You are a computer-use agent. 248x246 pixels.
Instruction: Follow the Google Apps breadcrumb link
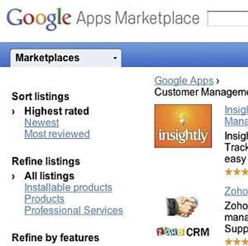[184, 81]
